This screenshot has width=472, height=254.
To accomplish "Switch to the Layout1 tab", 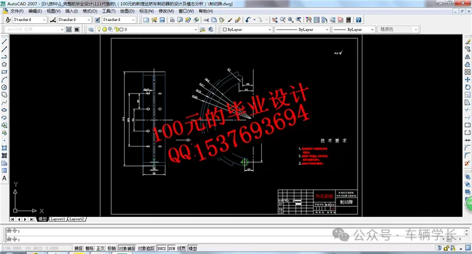I will point(57,219).
